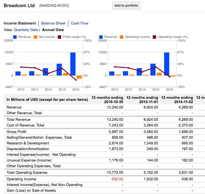The height and width of the screenshot is (194, 205).
Task: Click the 2016 revenue bar in operating chart
Action: tap(167, 64)
